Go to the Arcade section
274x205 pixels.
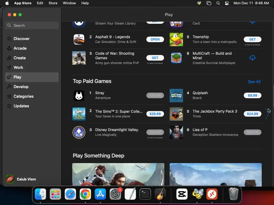click(x=32, y=48)
